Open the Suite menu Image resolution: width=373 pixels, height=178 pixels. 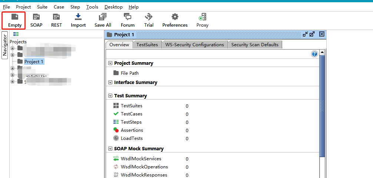42,7
